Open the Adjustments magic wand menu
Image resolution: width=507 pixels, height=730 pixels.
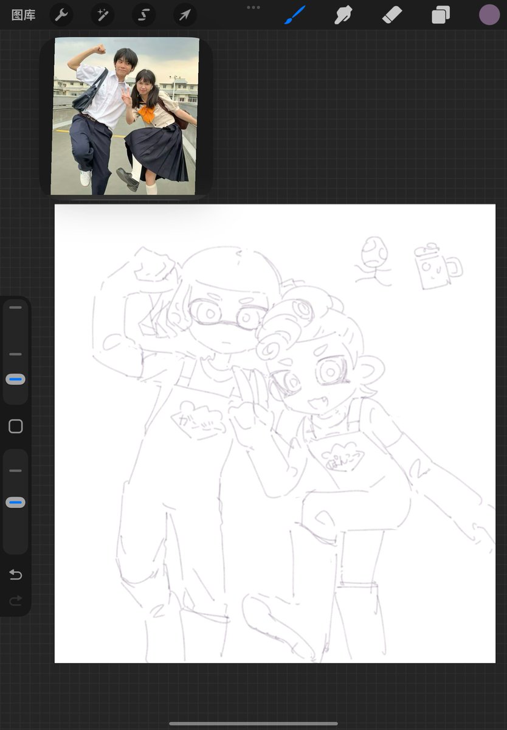point(103,15)
